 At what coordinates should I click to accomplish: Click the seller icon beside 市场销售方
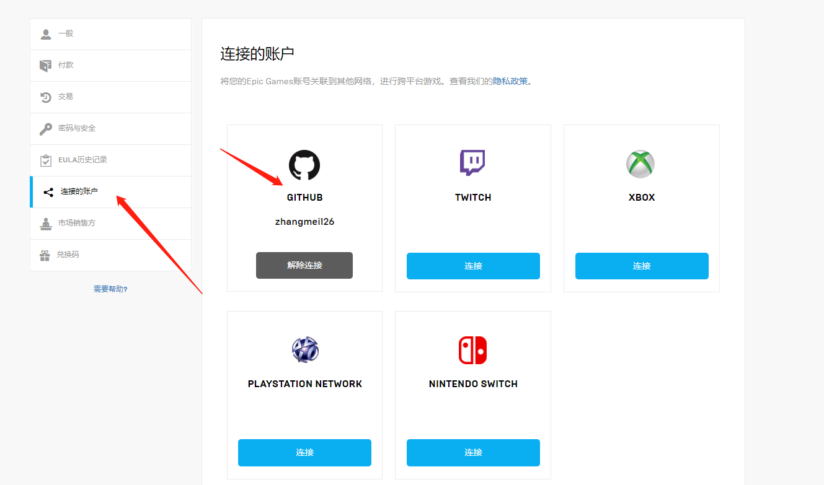tap(46, 224)
